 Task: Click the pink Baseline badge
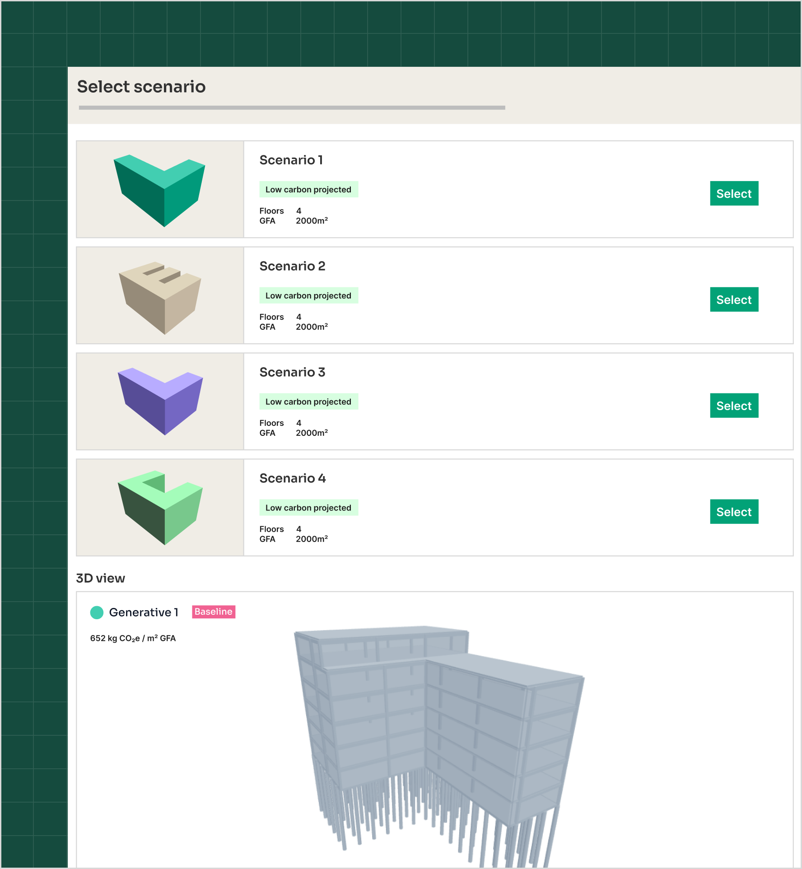pos(214,612)
